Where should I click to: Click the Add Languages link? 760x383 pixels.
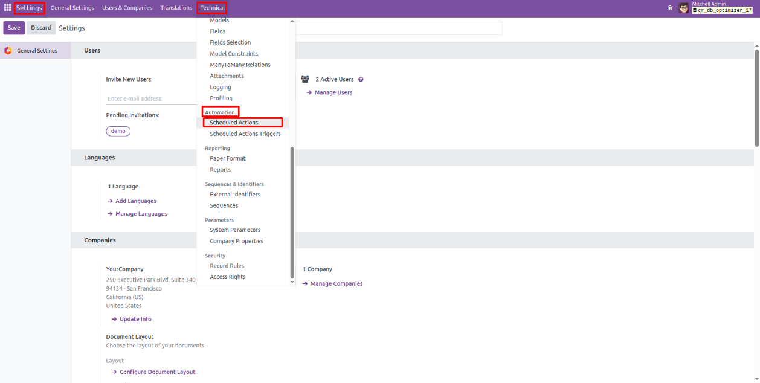135,201
